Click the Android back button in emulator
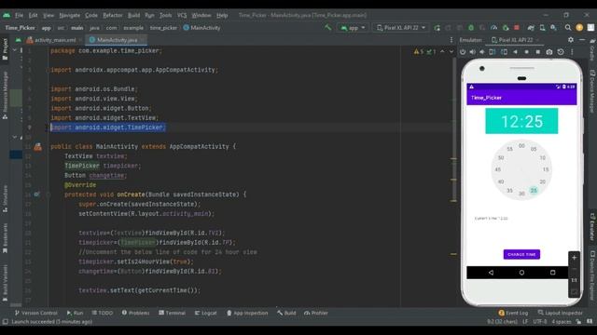Image resolution: width=597 pixels, height=335 pixels. click(x=491, y=273)
